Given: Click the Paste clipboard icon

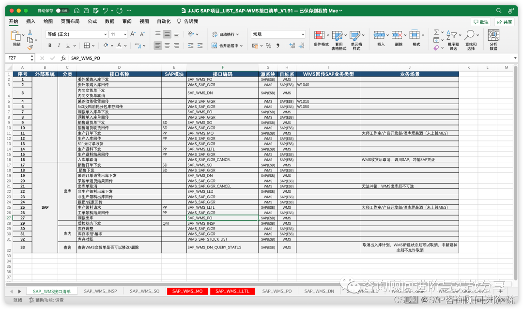Looking at the screenshot, I should point(15,35).
